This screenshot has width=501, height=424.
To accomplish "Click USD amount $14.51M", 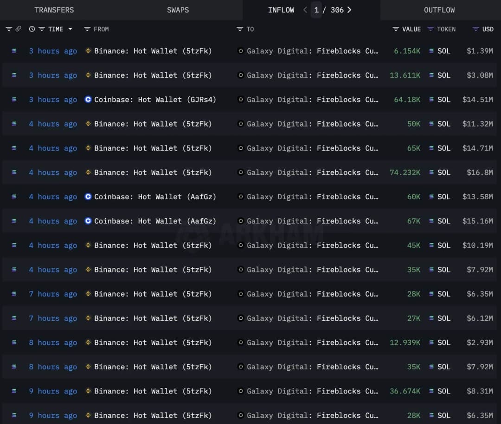I will tap(477, 100).
